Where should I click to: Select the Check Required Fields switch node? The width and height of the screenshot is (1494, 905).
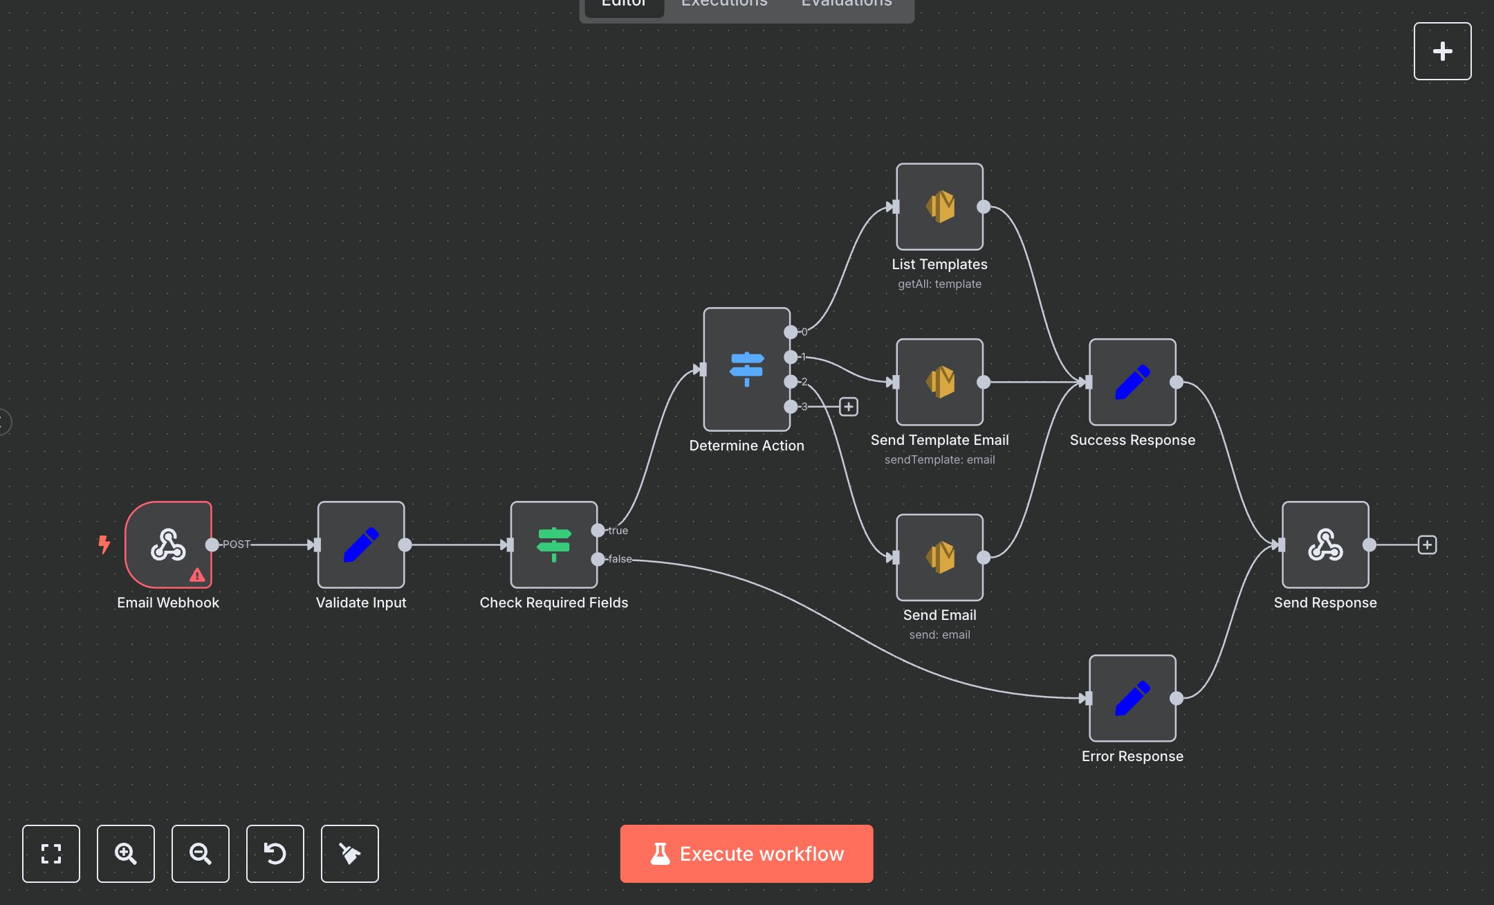pyautogui.click(x=553, y=545)
